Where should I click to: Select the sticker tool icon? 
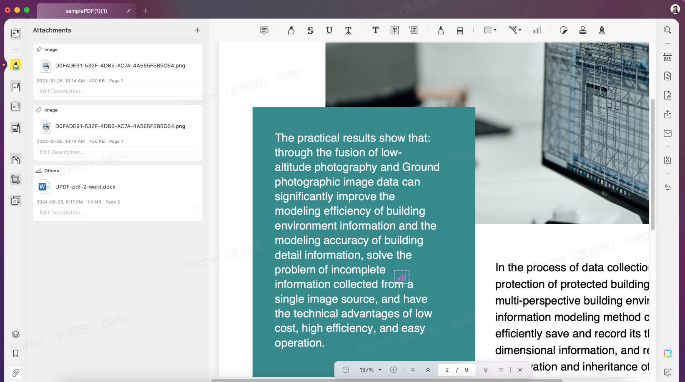click(x=564, y=30)
